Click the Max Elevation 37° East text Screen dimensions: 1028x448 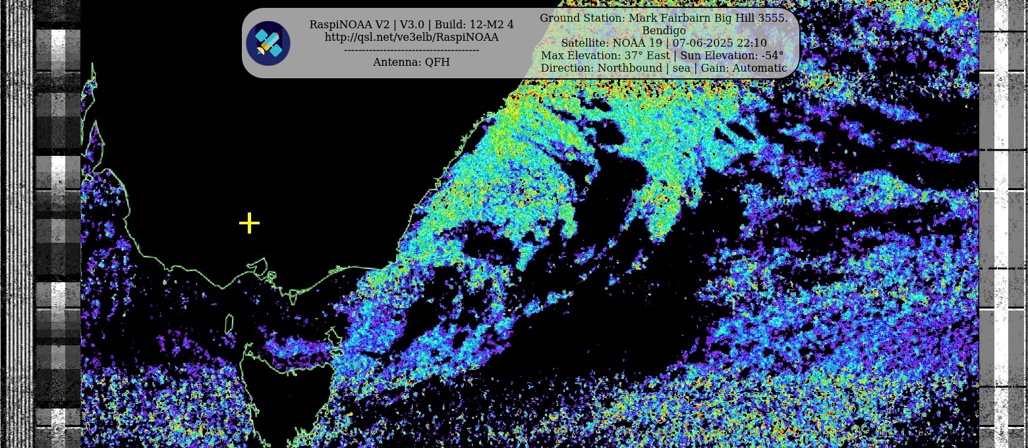605,55
